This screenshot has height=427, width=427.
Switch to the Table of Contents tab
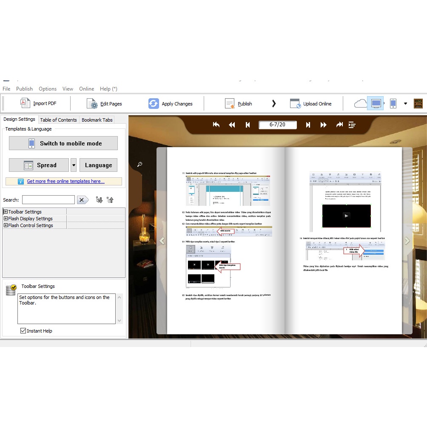tap(58, 120)
